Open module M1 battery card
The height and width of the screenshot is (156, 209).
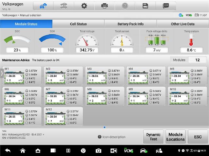22,76
